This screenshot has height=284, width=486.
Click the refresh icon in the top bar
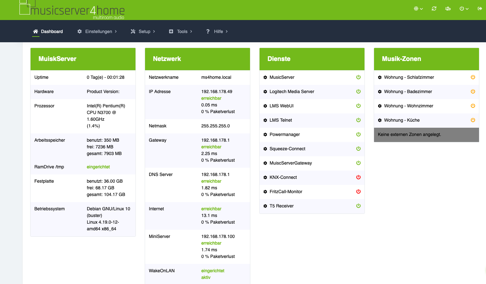434,9
